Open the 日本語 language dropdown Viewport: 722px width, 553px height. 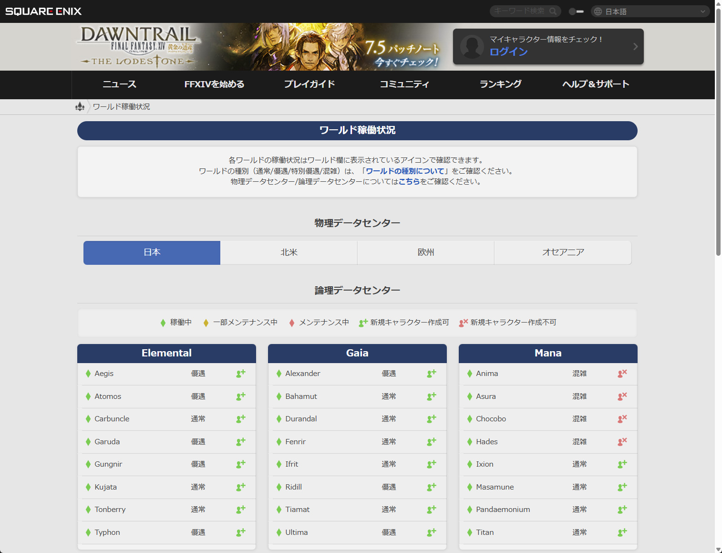tap(650, 11)
